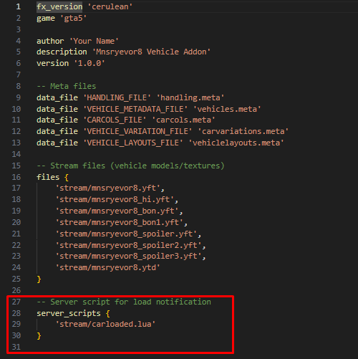This screenshot has height=359, width=358.
Task: Click the 'CARCOLS_FILE' string
Action: coord(115,120)
